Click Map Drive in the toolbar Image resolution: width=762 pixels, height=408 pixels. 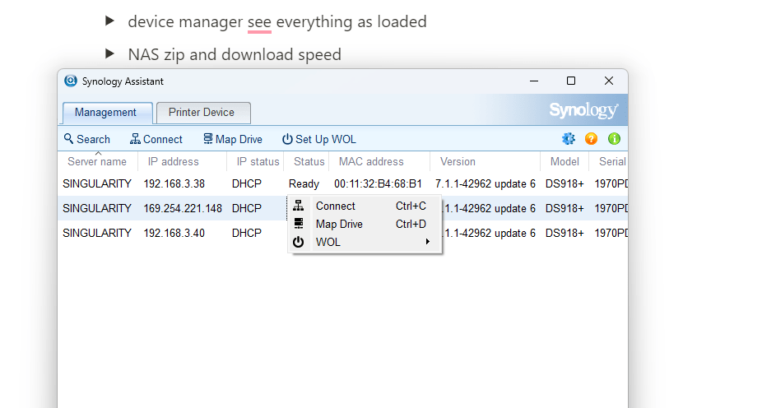(233, 139)
